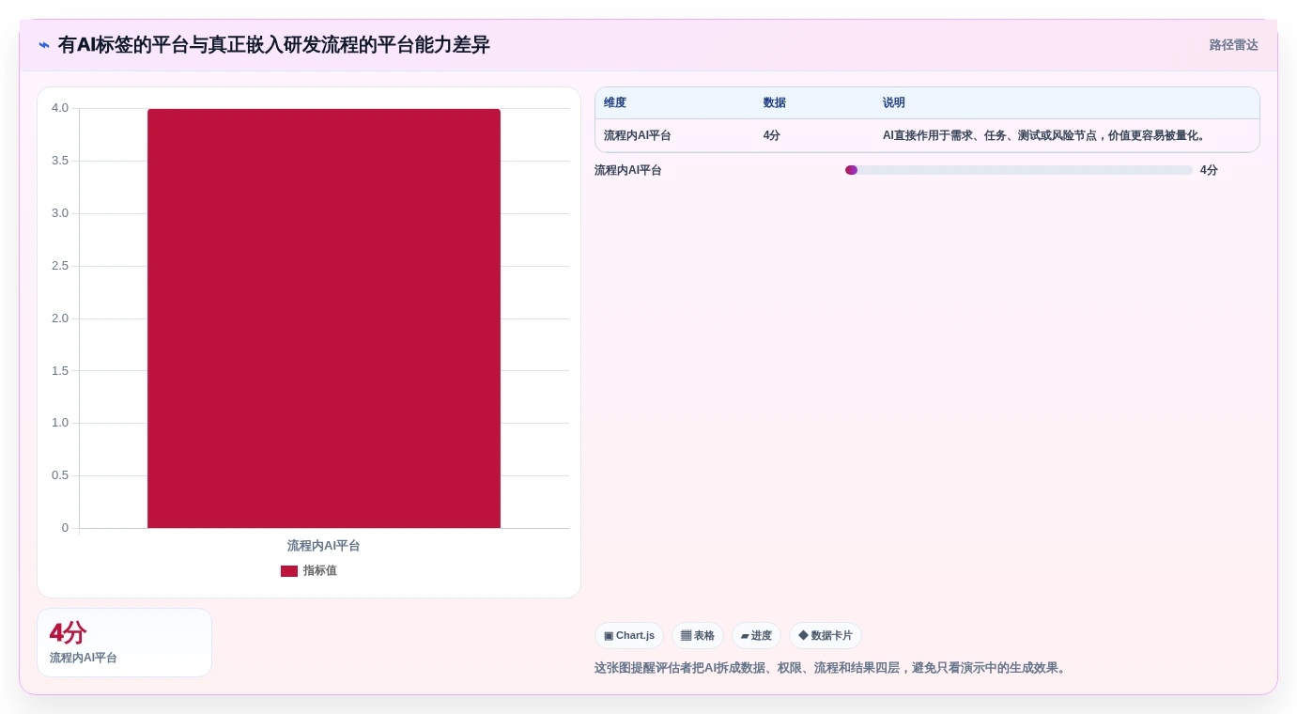The height and width of the screenshot is (714, 1297).
Task: Click the 进度 tag
Action: [756, 636]
